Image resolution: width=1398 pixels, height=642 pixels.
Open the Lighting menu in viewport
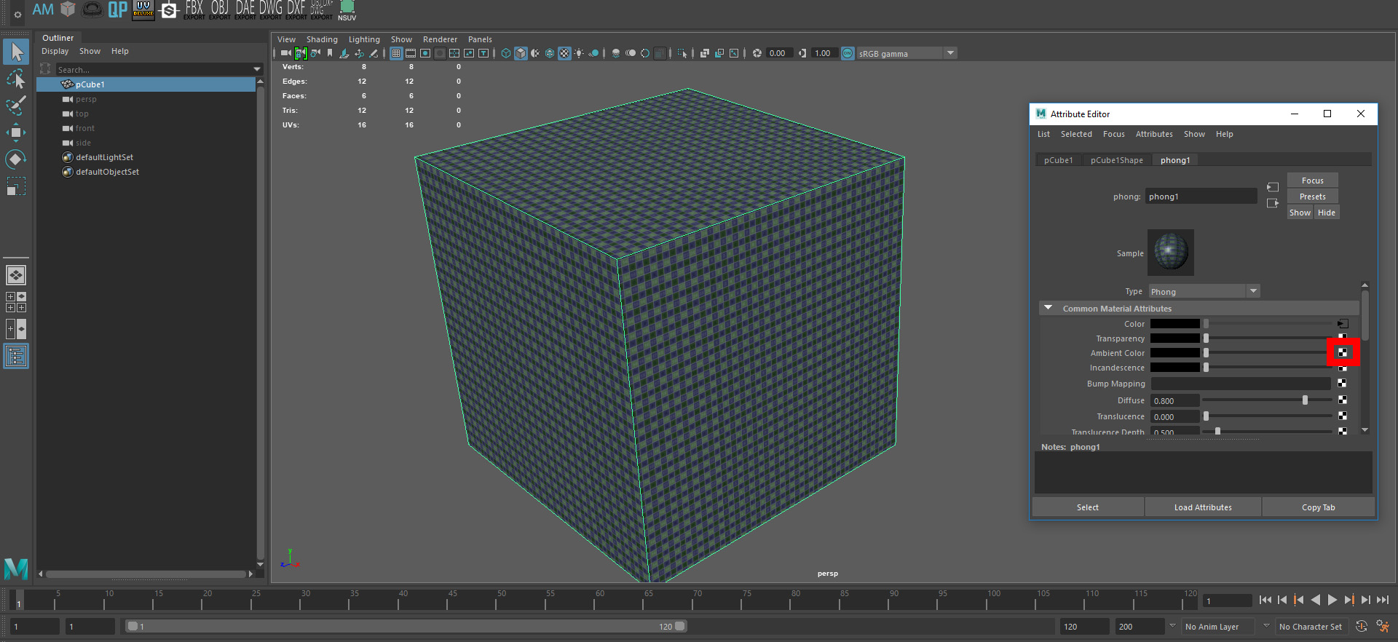click(x=364, y=39)
